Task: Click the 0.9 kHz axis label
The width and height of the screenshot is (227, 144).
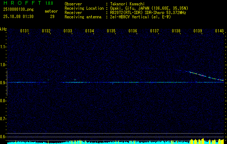Action: pyautogui.click(x=3, y=83)
